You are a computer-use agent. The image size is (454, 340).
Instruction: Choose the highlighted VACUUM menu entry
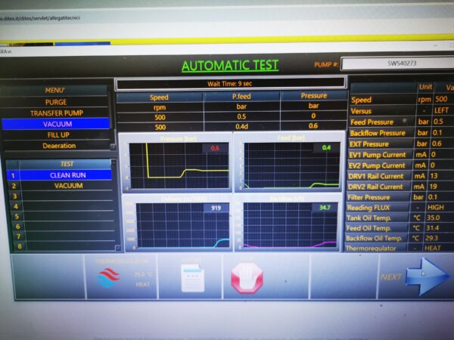click(x=56, y=124)
